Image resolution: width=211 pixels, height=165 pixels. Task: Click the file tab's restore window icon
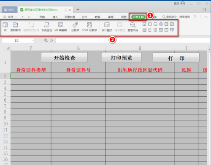point(66,10)
